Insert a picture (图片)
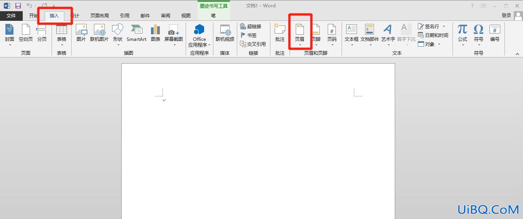 [81, 33]
